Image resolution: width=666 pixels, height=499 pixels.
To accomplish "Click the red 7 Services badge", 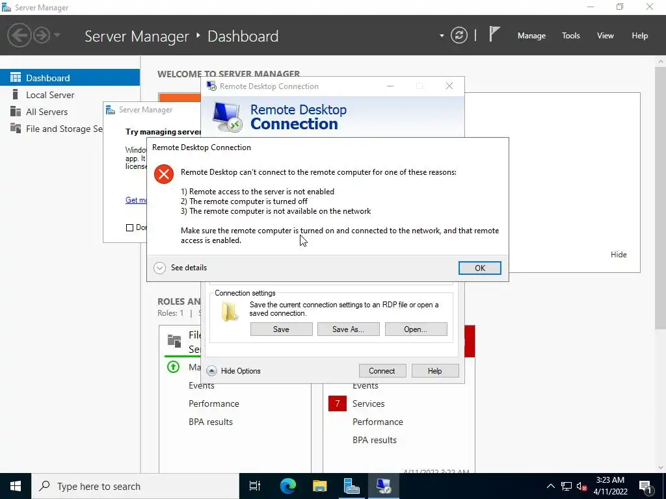I will (338, 403).
